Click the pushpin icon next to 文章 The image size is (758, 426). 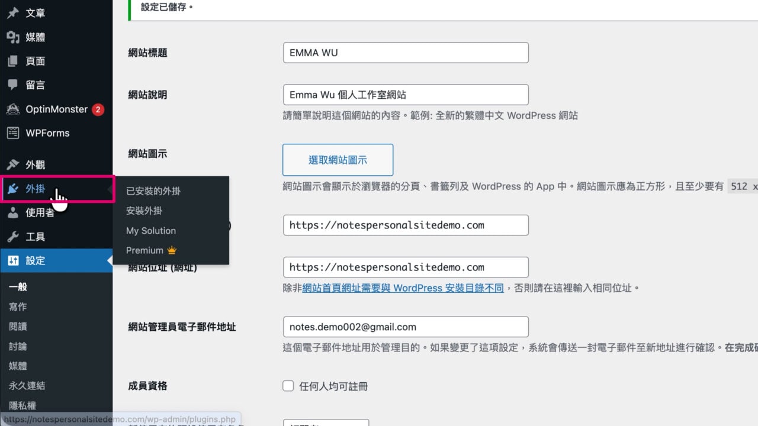click(13, 13)
